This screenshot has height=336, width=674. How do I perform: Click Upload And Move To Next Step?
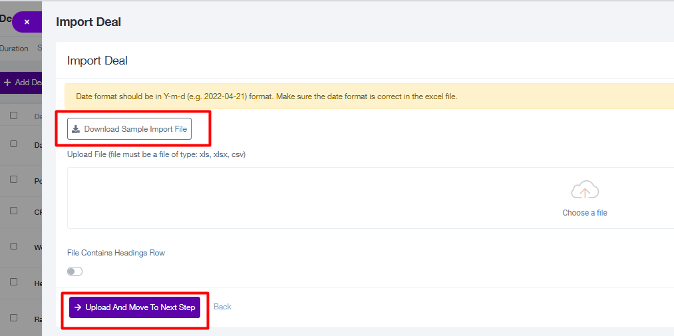tap(134, 307)
